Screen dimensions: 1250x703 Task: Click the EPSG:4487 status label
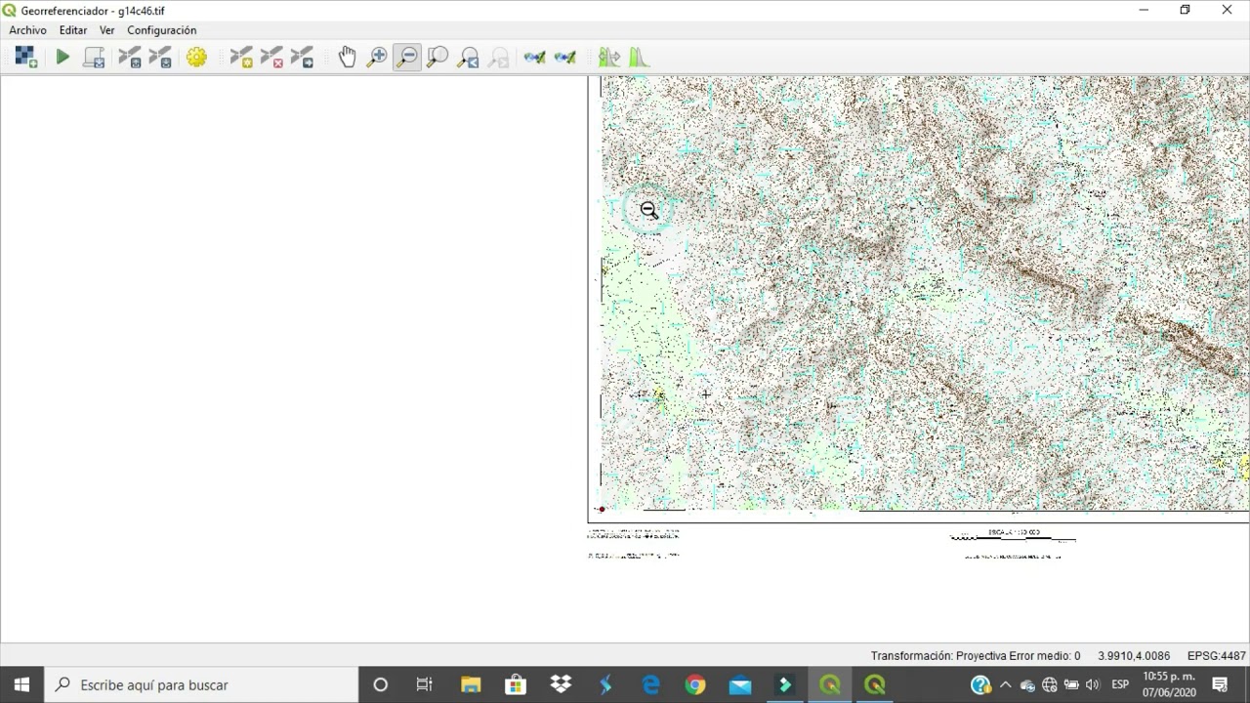(1216, 656)
